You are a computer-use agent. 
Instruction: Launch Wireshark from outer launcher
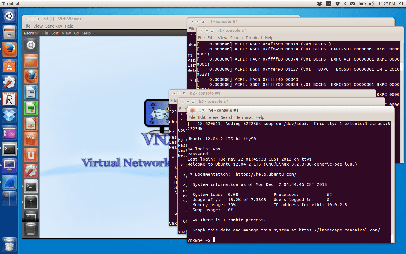coord(9,182)
